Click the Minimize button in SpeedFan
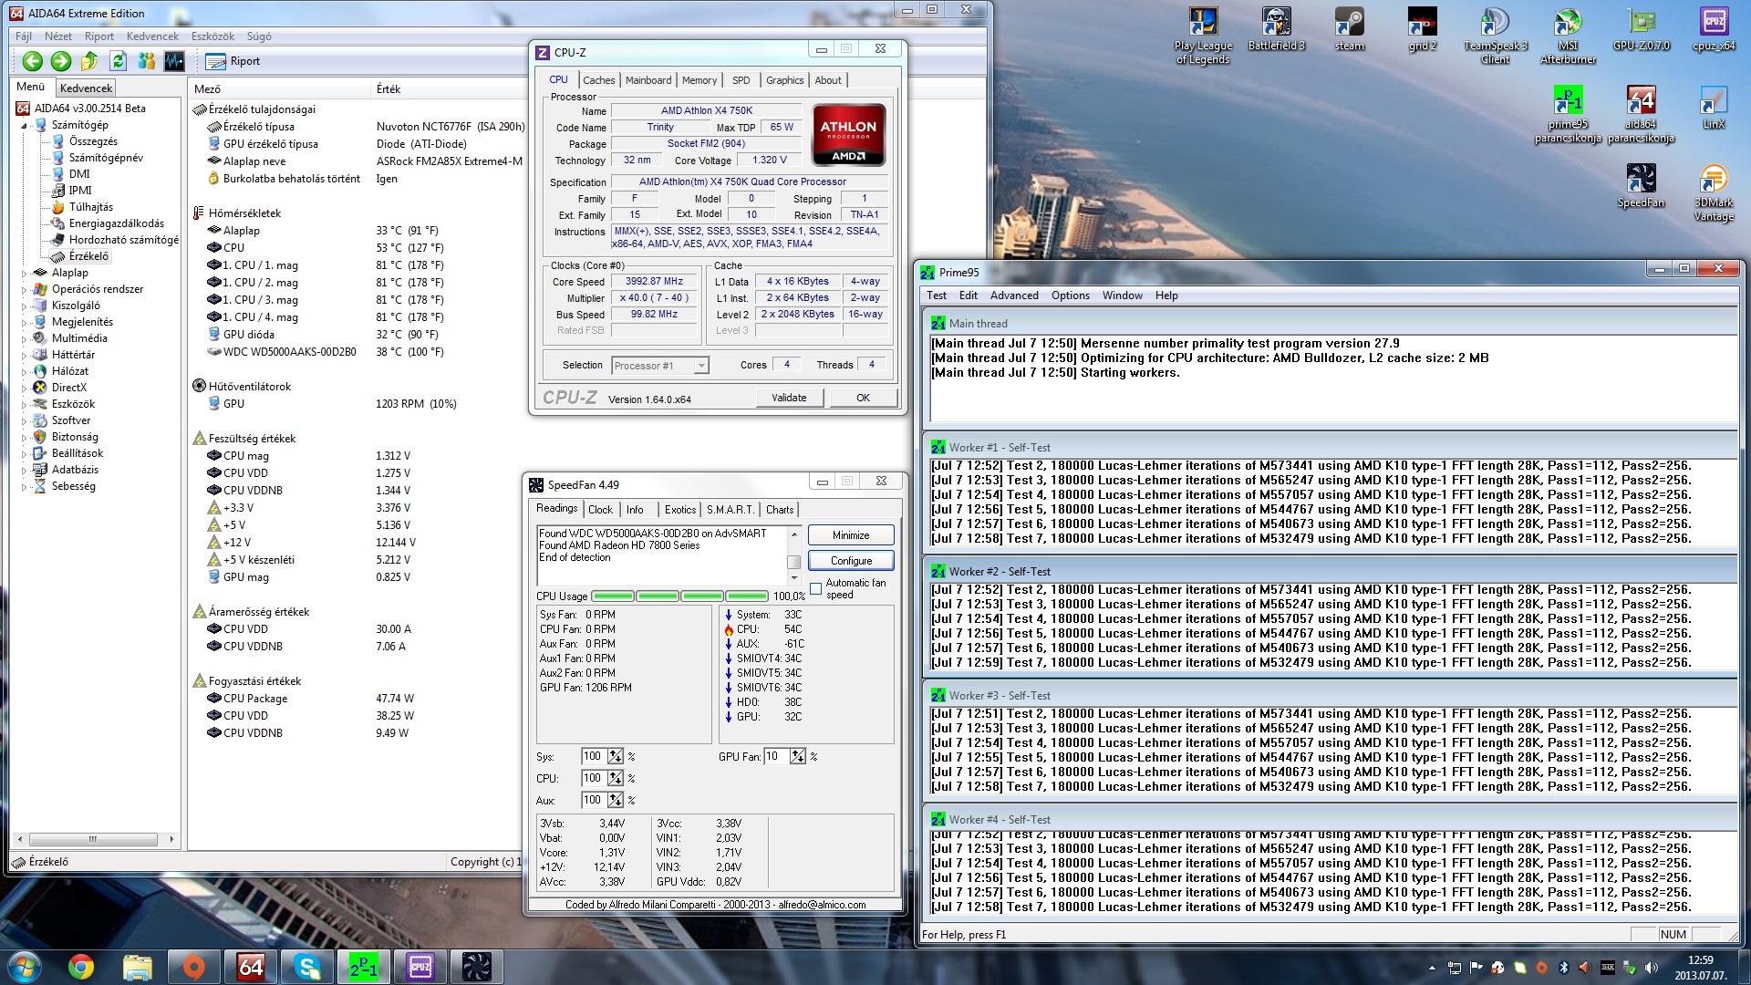The image size is (1751, 985). [x=851, y=535]
